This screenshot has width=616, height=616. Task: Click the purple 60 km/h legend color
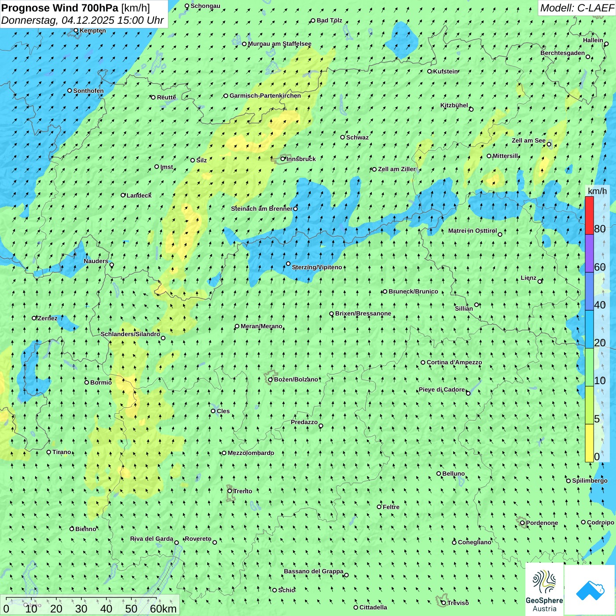(x=589, y=253)
